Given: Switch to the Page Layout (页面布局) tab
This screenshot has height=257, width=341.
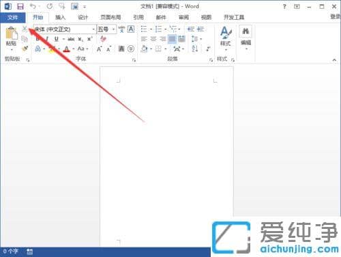Looking at the screenshot, I should pyautogui.click(x=110, y=17).
